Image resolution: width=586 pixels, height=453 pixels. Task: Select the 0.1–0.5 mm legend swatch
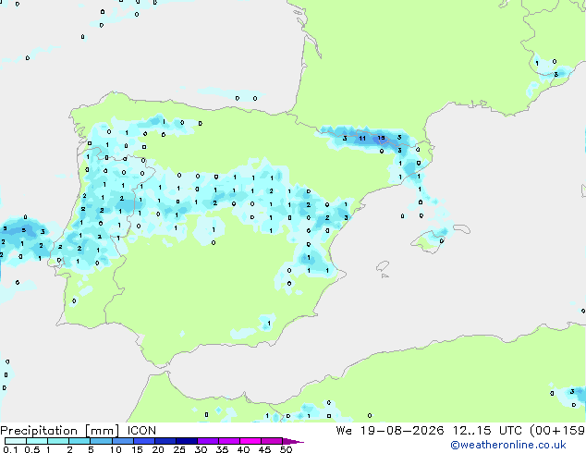tap(16, 441)
